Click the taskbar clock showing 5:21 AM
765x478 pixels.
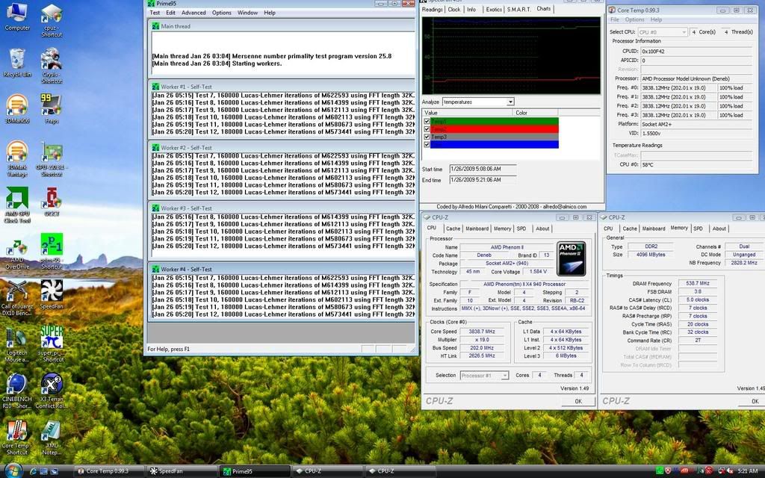pos(747,471)
